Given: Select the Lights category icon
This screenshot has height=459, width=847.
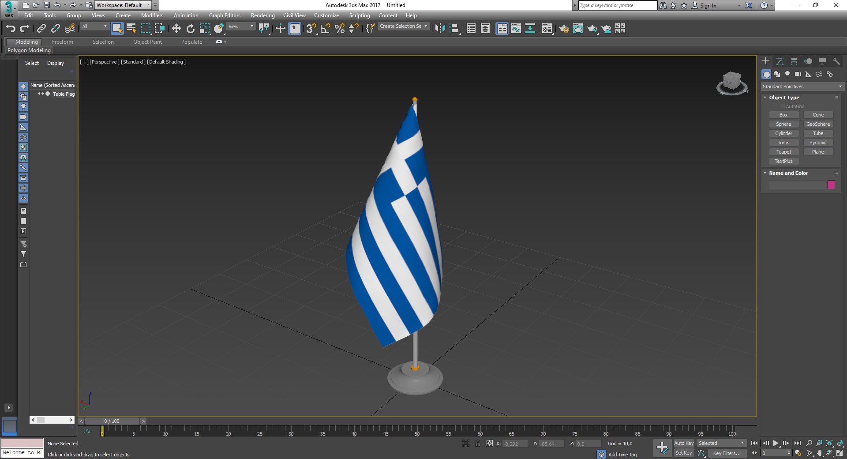Looking at the screenshot, I should pyautogui.click(x=787, y=74).
